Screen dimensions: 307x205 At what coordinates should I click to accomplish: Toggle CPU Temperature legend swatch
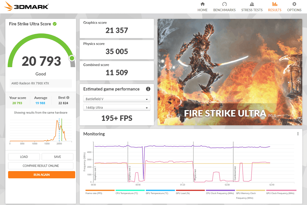(130, 190)
